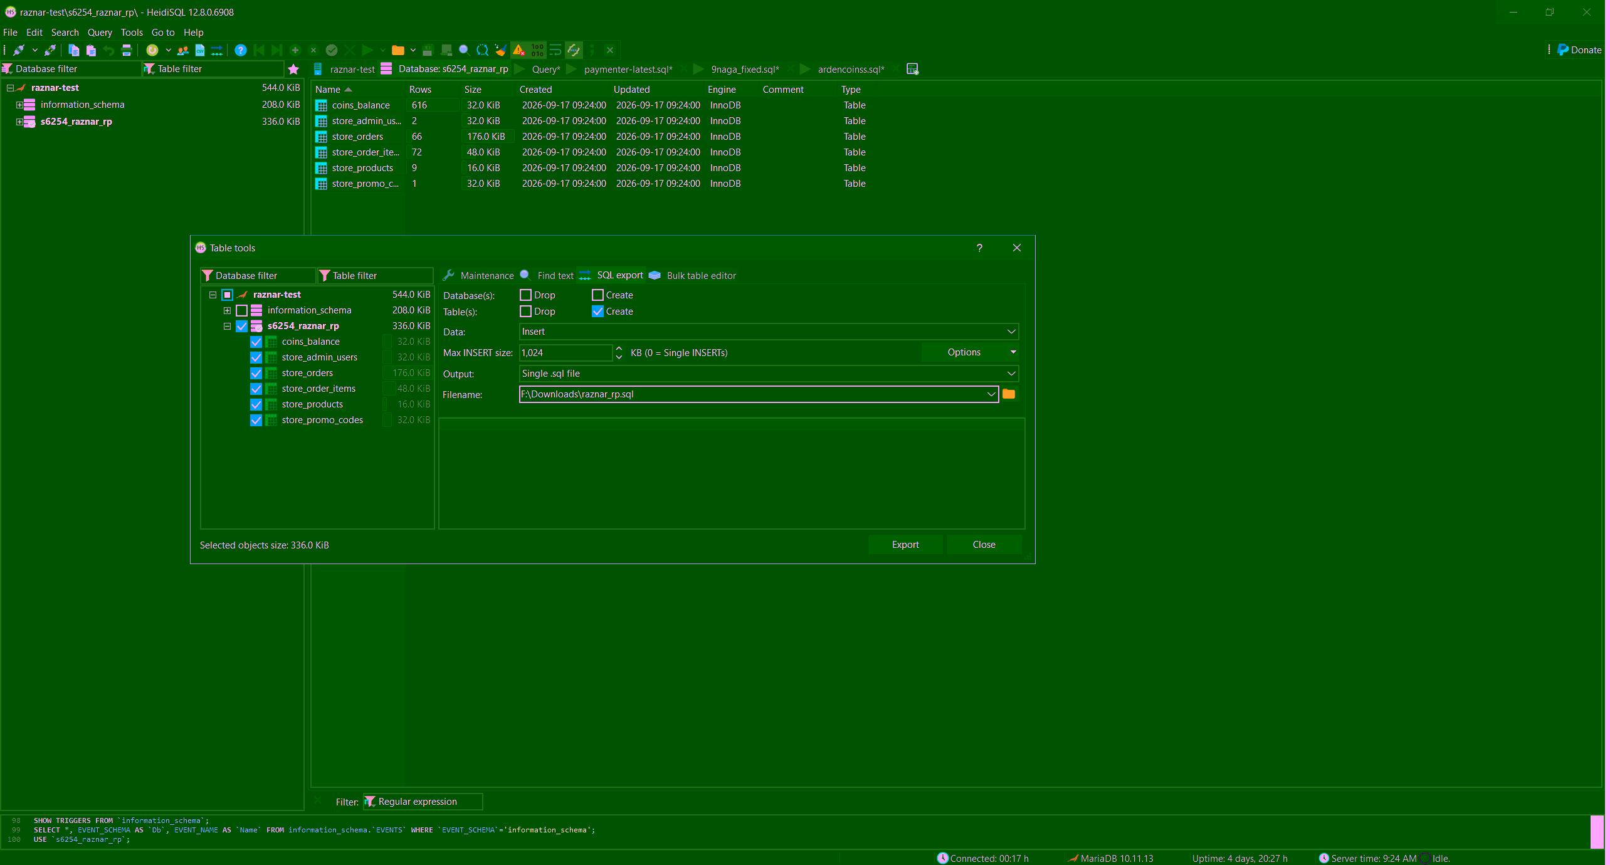Click the green Refresh icon in toolbar
The width and height of the screenshot is (1610, 865).
(152, 50)
